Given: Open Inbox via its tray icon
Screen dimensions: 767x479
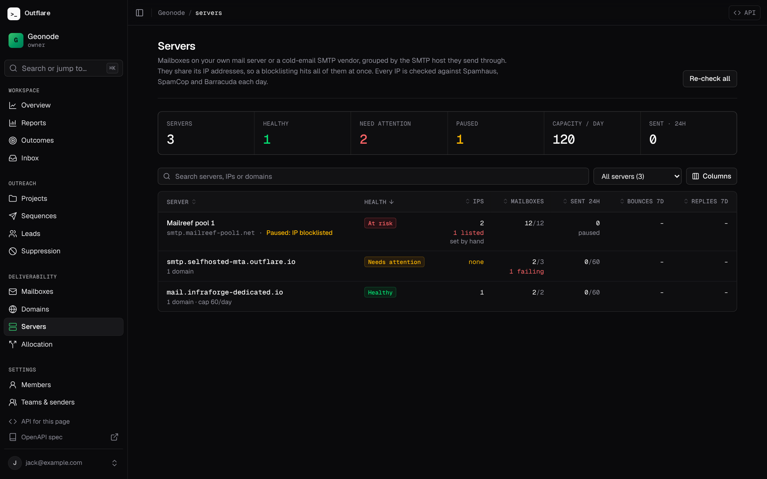Looking at the screenshot, I should pos(13,158).
